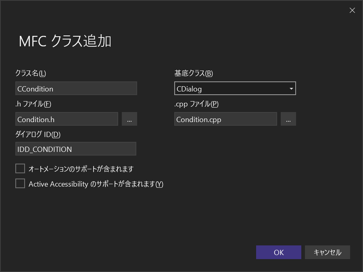Expand the 基底クラス dropdown arrow
Screen dimensions: 363x272
click(x=291, y=89)
